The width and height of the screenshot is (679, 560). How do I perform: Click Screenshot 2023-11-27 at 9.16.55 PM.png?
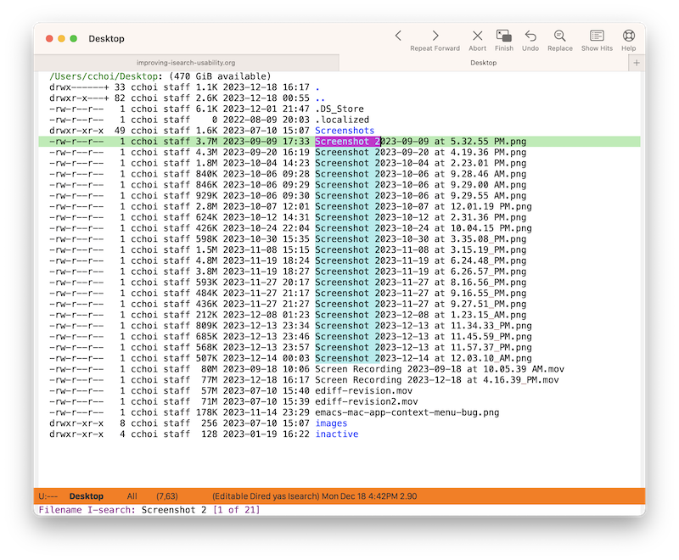point(420,293)
